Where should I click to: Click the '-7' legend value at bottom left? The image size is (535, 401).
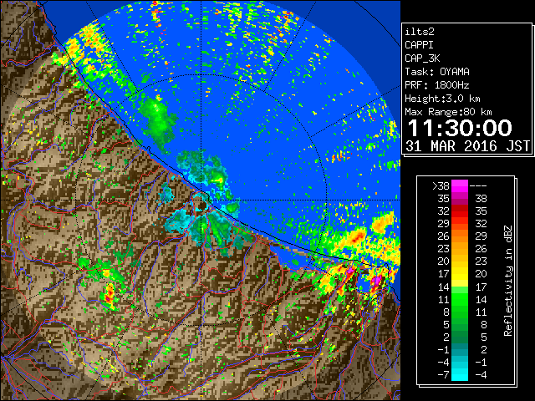pyautogui.click(x=443, y=375)
